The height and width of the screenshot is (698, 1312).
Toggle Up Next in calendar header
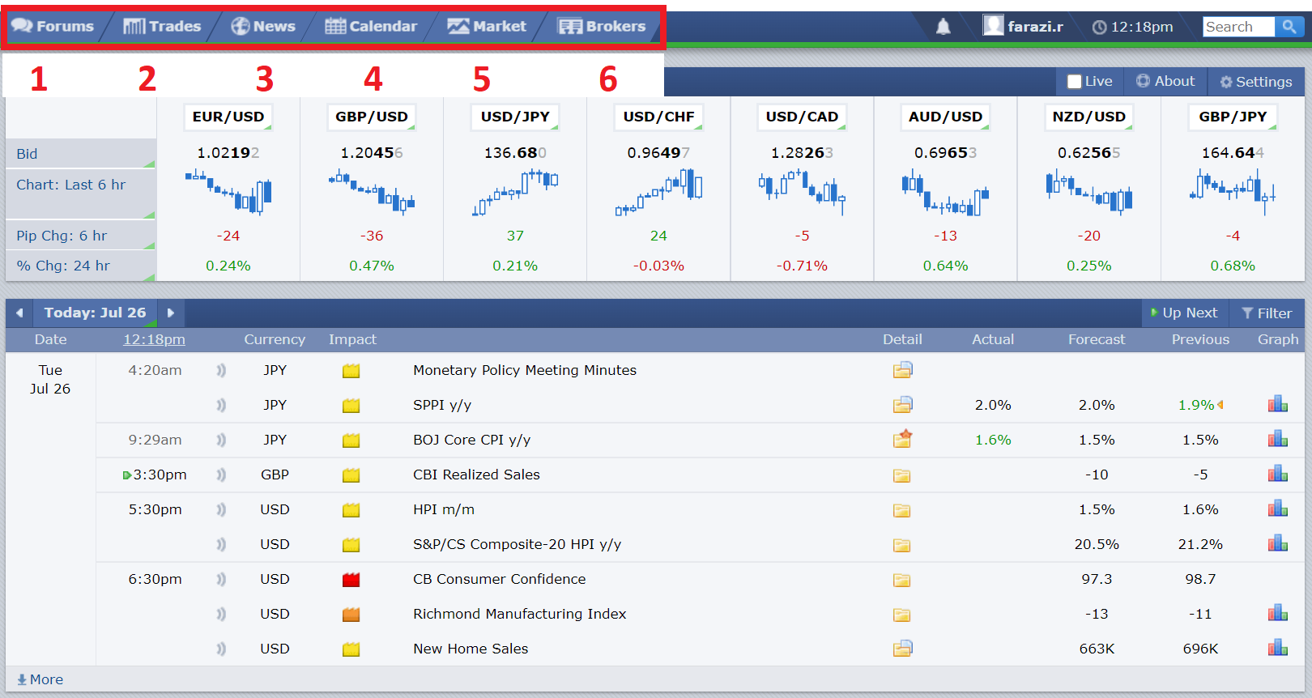[1183, 313]
